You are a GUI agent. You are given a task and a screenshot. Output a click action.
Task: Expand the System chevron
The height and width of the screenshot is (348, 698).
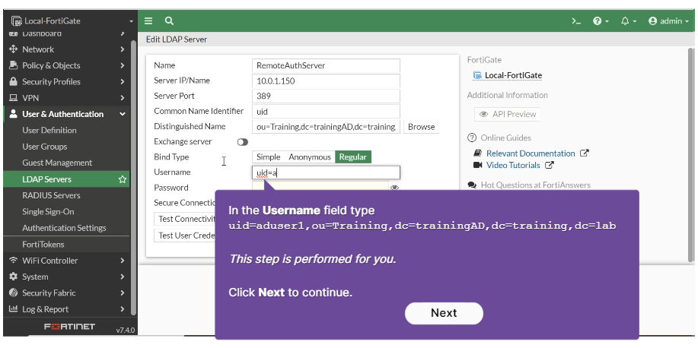tap(123, 277)
